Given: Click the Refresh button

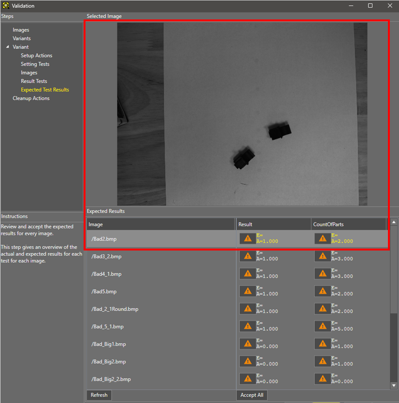Looking at the screenshot, I should (x=99, y=395).
